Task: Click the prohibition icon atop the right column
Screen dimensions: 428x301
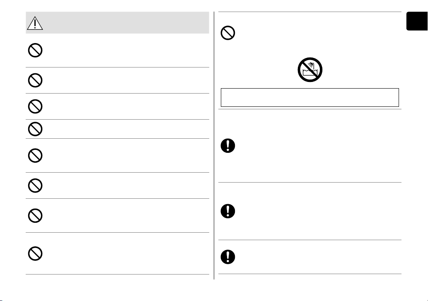Action: (228, 33)
